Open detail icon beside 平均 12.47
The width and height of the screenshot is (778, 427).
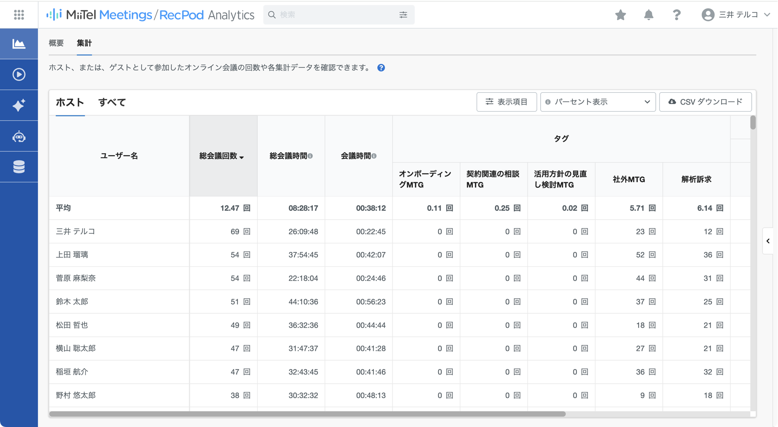(247, 208)
